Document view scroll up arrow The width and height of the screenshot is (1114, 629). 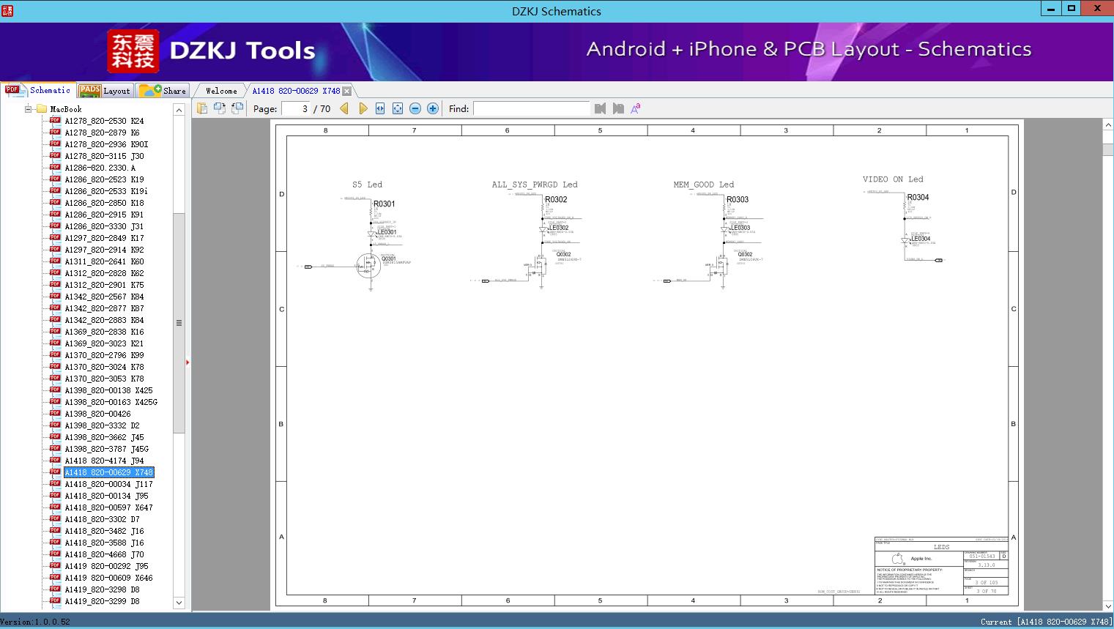coord(1108,125)
